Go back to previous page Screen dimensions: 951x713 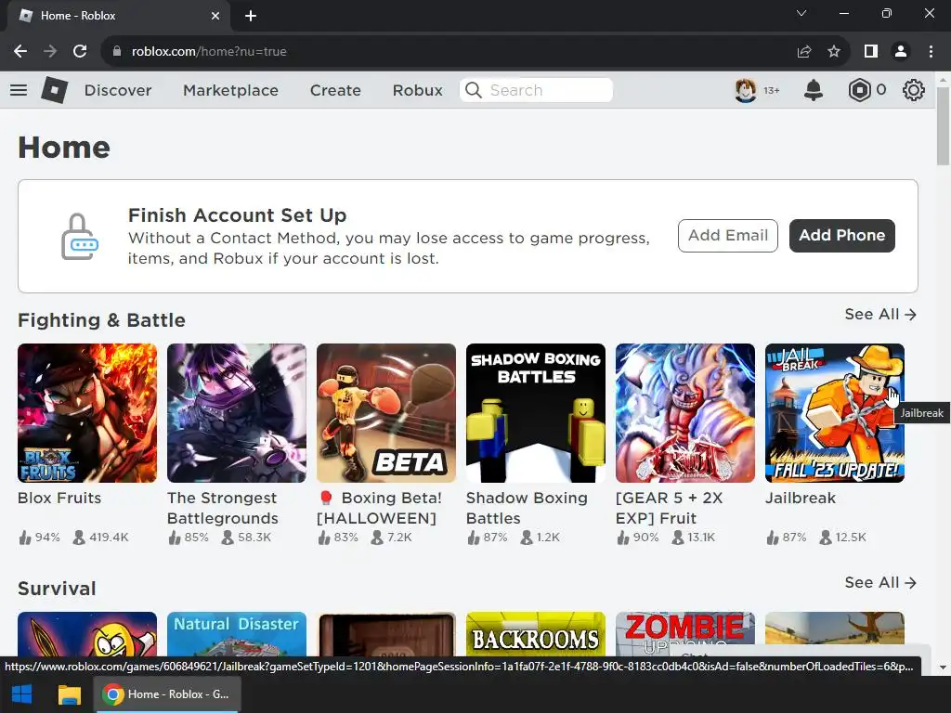[x=20, y=52]
